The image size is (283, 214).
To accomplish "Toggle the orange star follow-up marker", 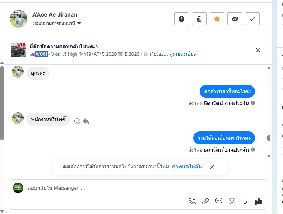I will [217, 19].
